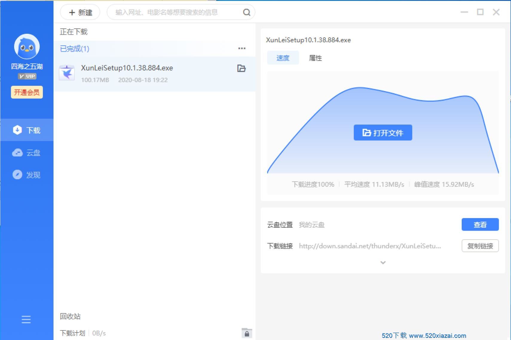Click 复制链接 button
The image size is (511, 340).
pyautogui.click(x=480, y=246)
